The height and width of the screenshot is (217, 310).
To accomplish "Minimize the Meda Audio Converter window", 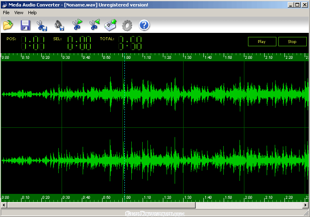I will tap(291, 5).
